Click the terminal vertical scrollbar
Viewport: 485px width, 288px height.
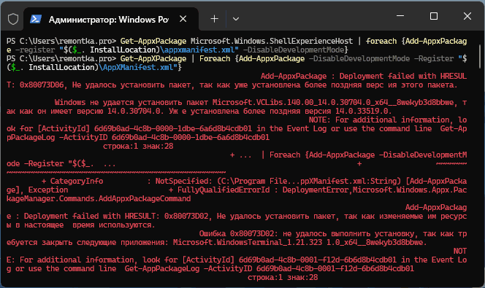481,56
